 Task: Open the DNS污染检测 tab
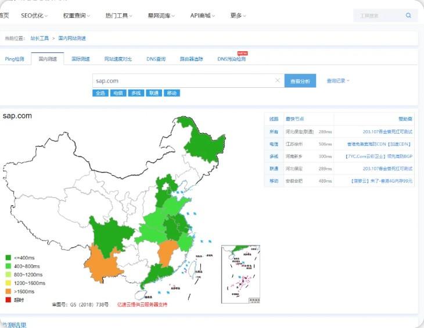(232, 59)
